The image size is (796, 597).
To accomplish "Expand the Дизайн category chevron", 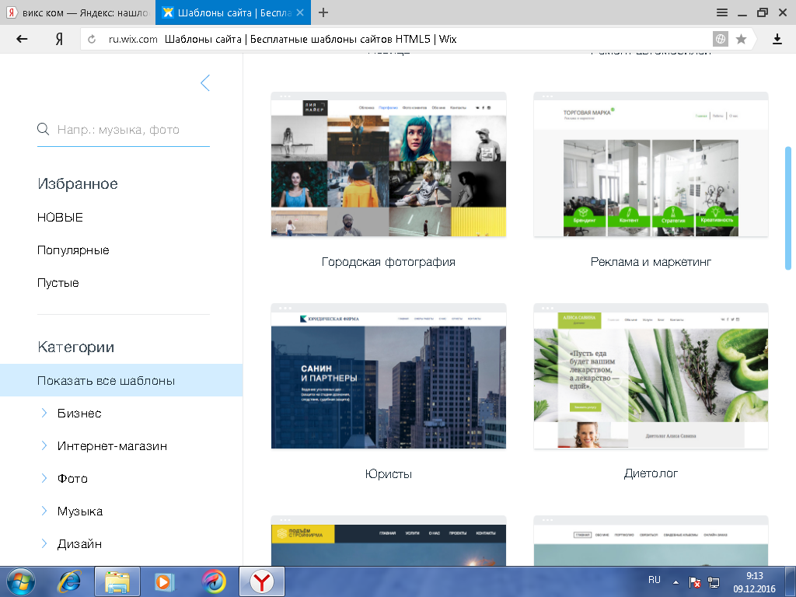I will pyautogui.click(x=44, y=543).
